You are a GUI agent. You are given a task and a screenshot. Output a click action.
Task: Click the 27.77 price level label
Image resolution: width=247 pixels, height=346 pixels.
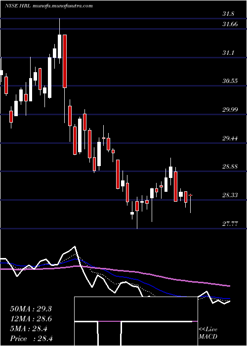pyautogui.click(x=230, y=224)
